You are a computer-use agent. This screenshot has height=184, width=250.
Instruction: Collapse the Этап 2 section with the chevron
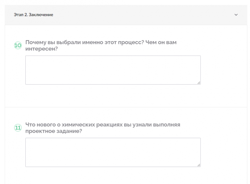236,15
